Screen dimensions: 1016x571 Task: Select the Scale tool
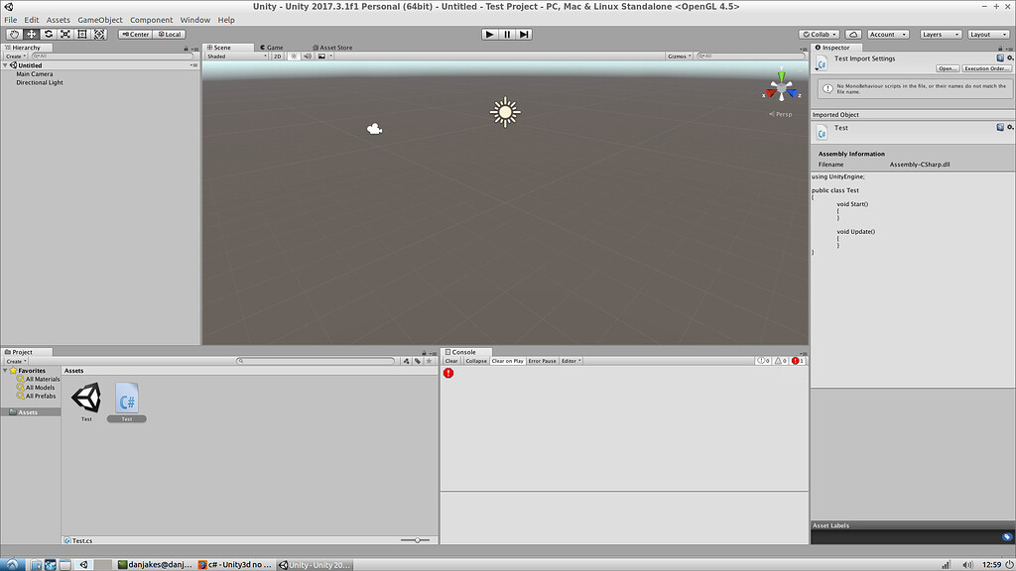[x=64, y=34]
